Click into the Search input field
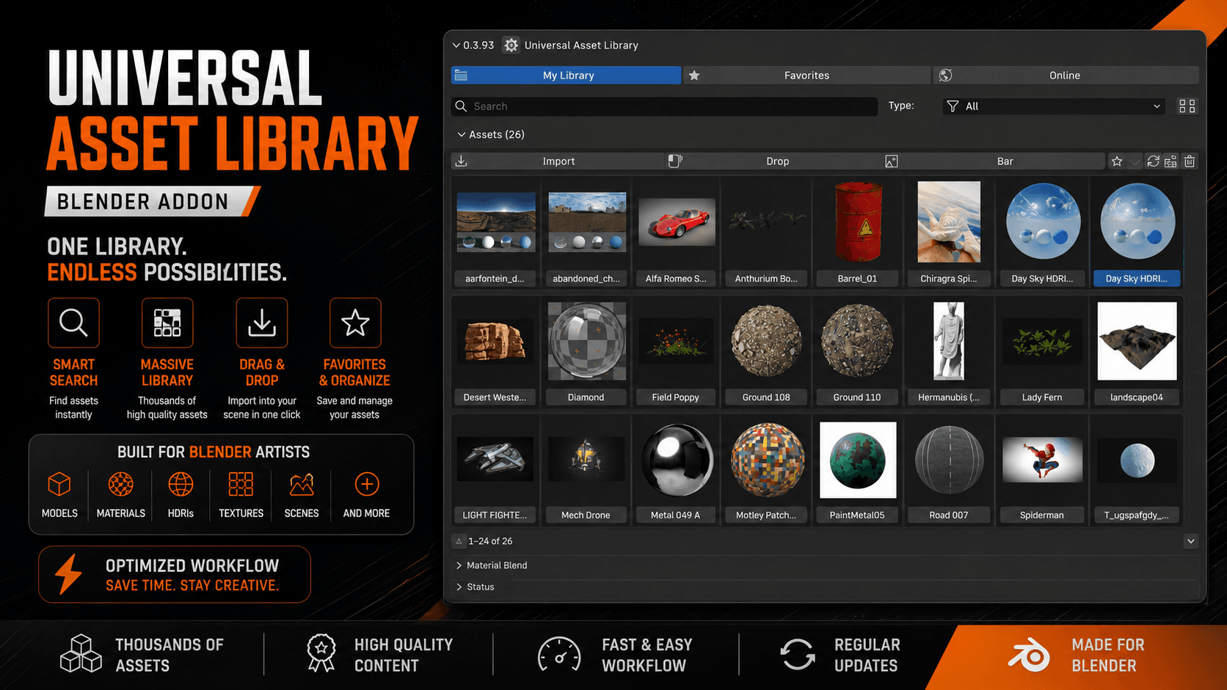1227x690 pixels. pyautogui.click(x=664, y=106)
